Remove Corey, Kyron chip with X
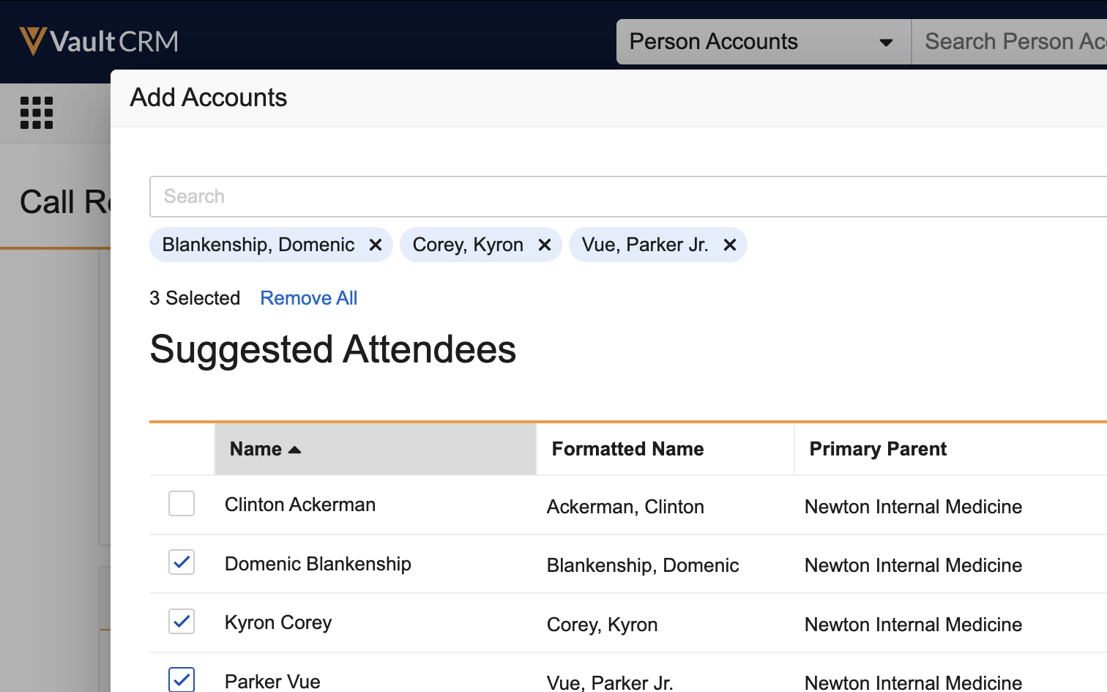Image resolution: width=1107 pixels, height=692 pixels. pyautogui.click(x=545, y=245)
